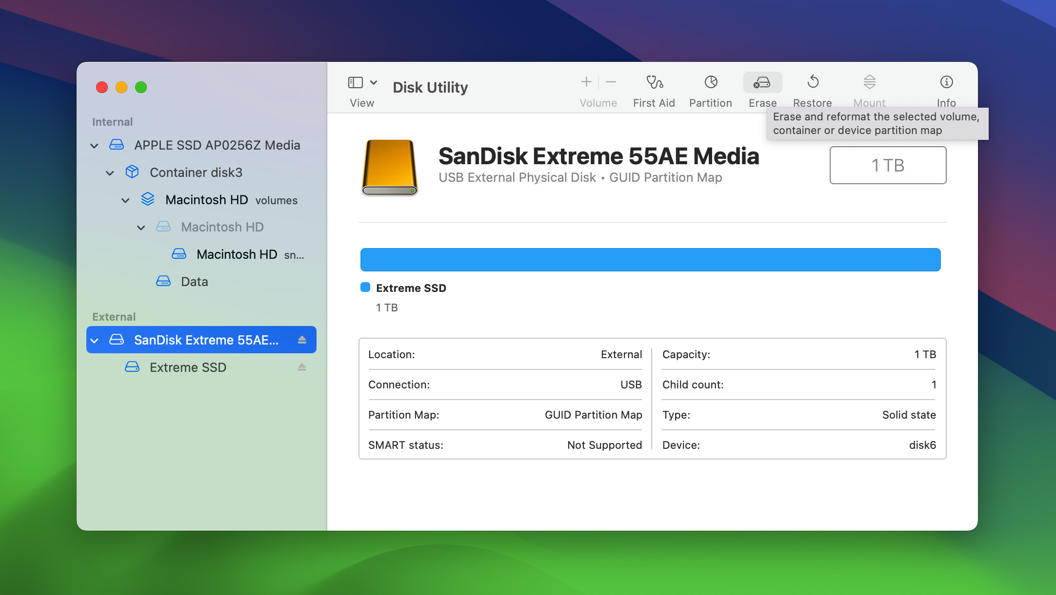This screenshot has width=1056, height=595.
Task: Add a volume with the plus icon
Action: [586, 82]
